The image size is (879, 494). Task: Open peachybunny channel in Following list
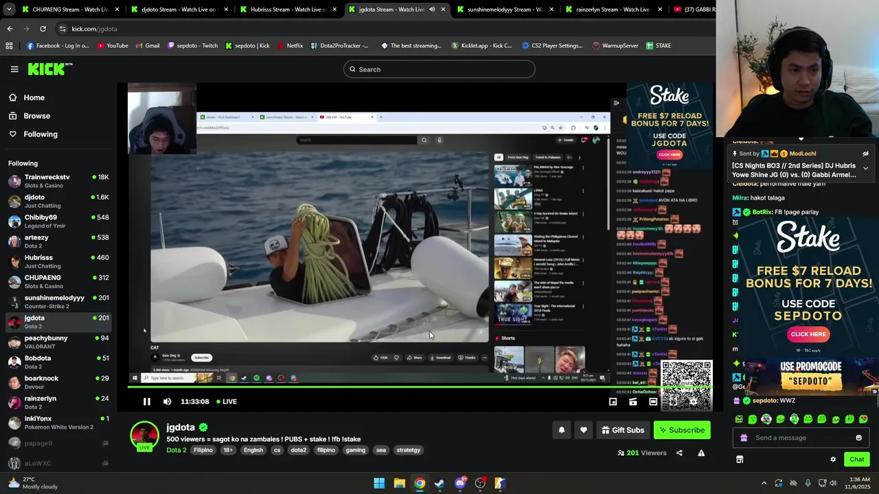pyautogui.click(x=58, y=342)
